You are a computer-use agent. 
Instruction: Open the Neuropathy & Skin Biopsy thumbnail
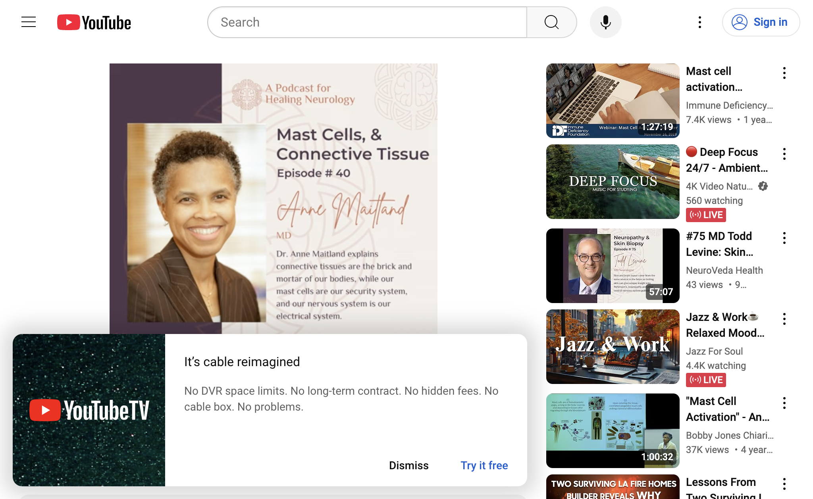613,266
